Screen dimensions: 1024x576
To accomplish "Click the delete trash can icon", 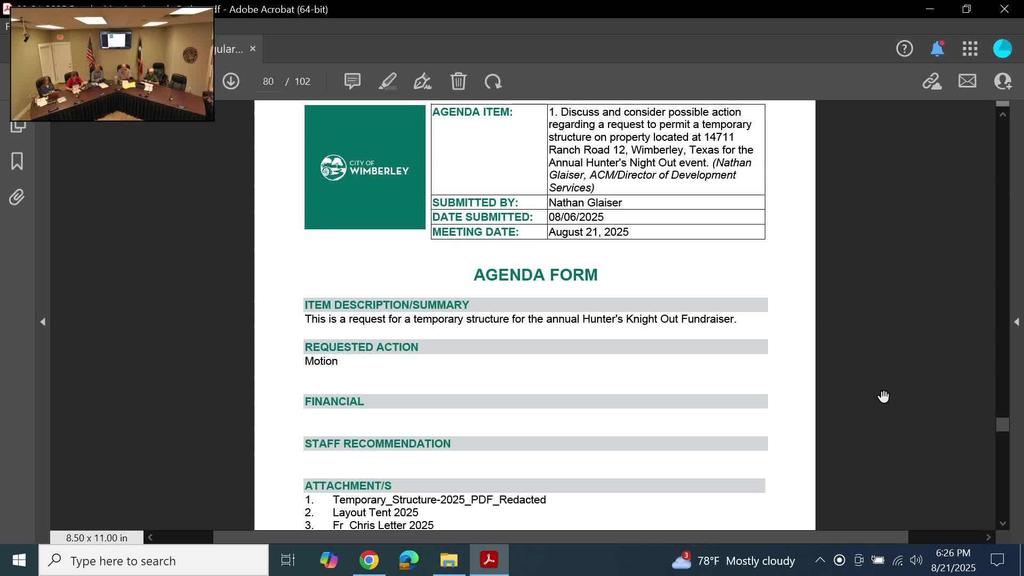I will coord(458,81).
